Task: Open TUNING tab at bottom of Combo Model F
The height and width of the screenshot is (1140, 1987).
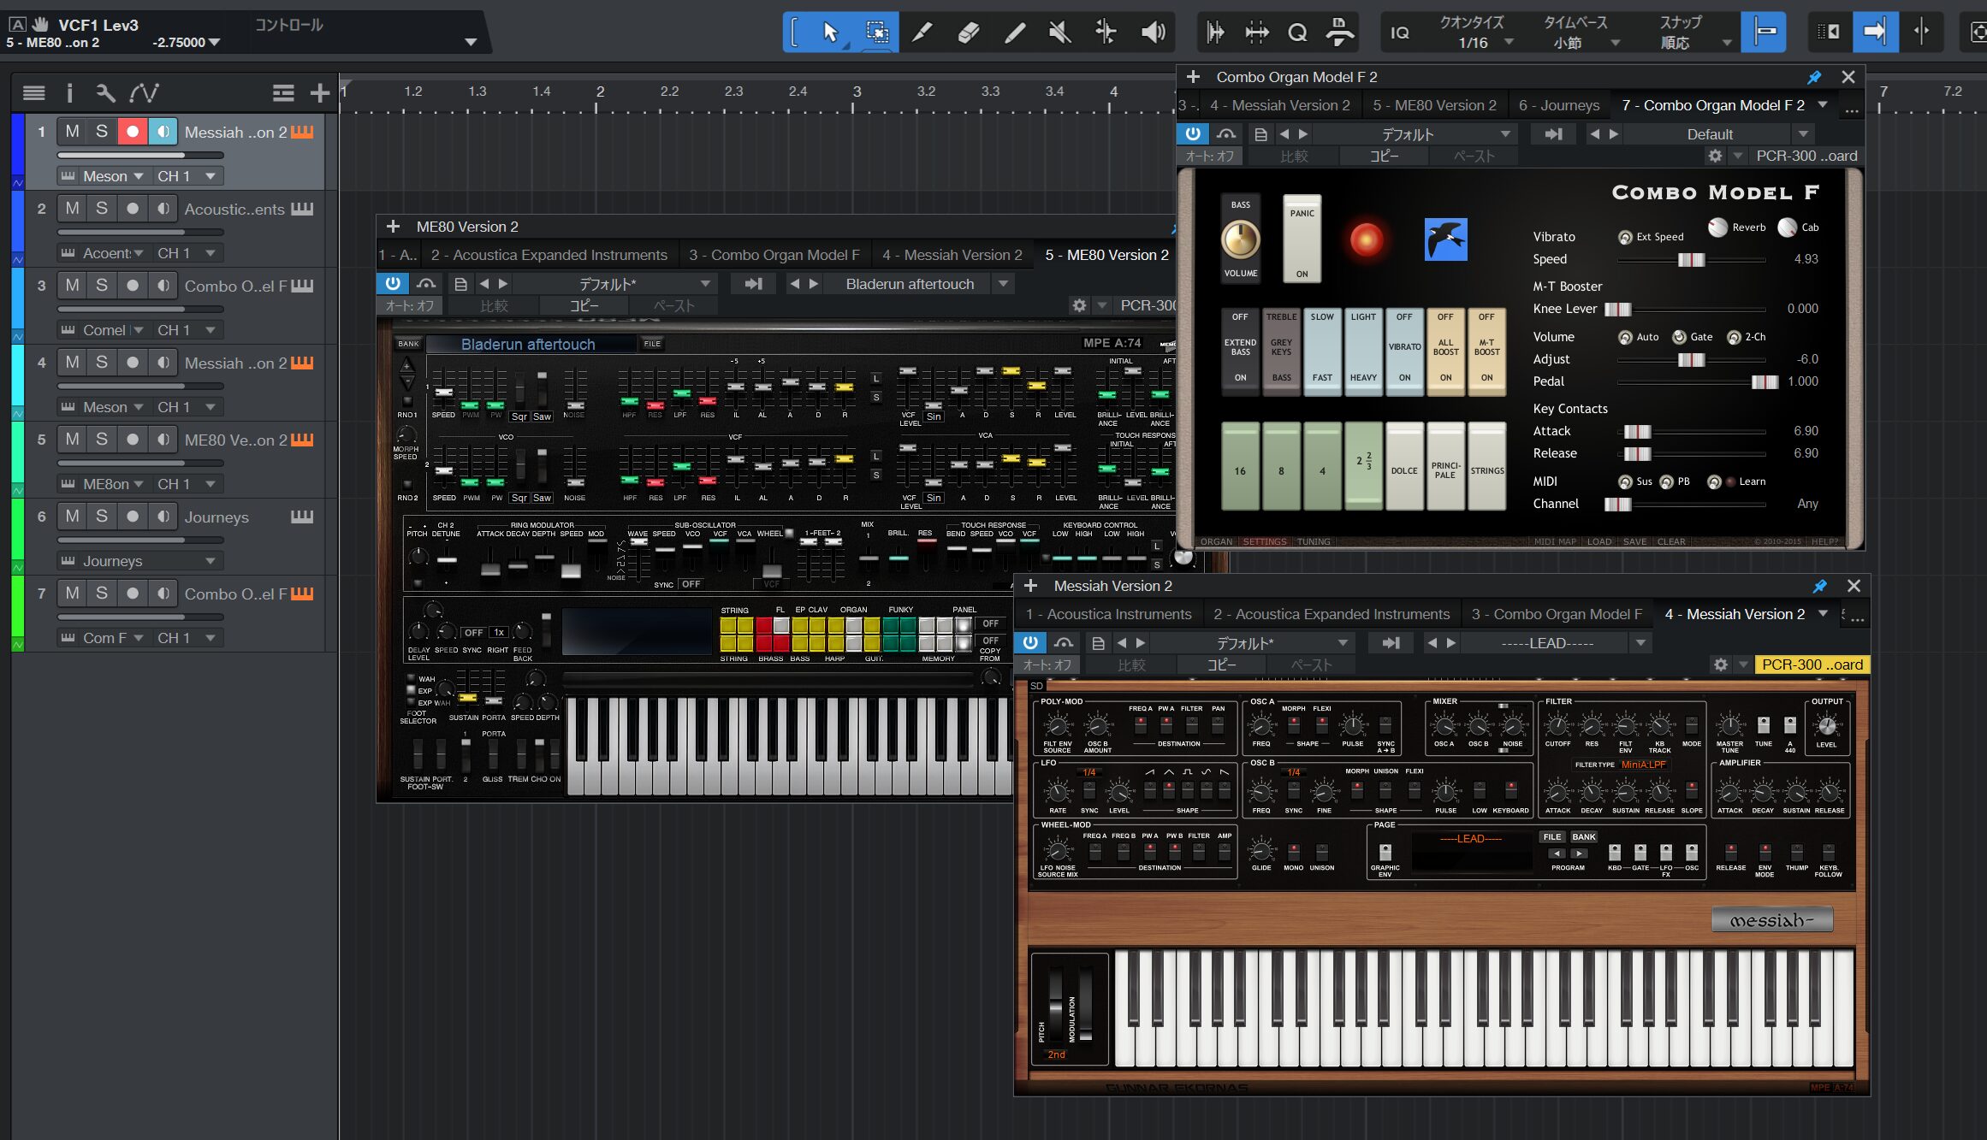Action: pyautogui.click(x=1314, y=541)
